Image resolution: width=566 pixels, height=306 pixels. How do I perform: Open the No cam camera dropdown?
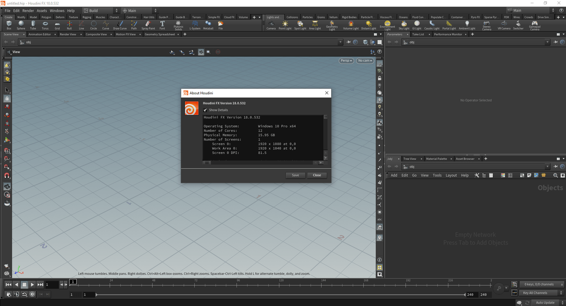(x=365, y=61)
